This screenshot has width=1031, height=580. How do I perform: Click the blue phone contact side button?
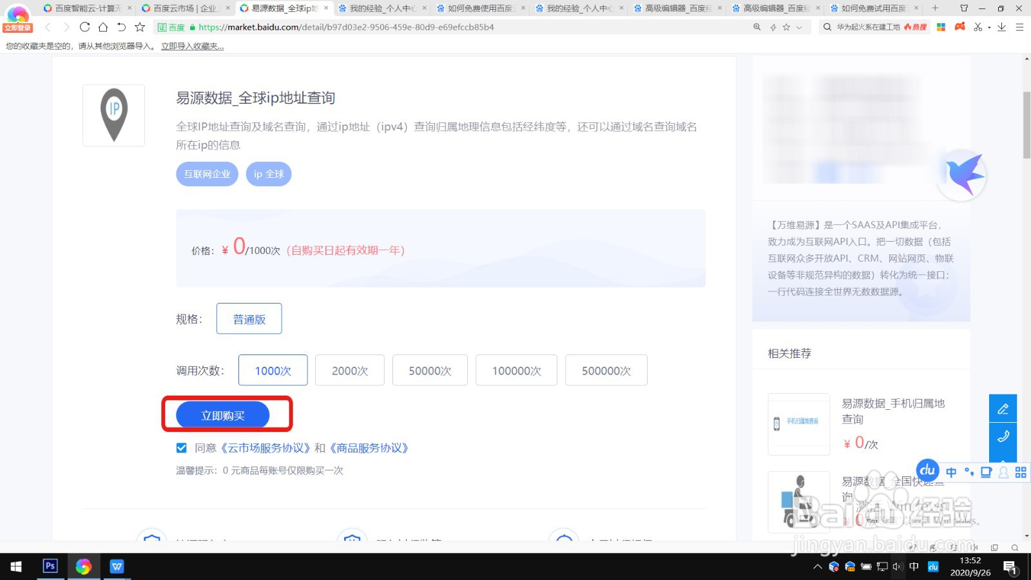1003,436
